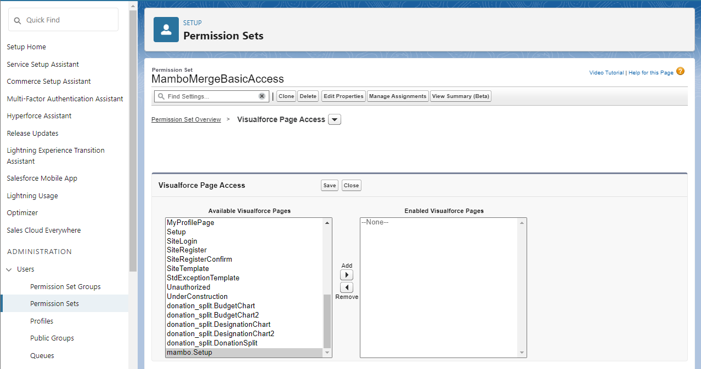Click the Permission Sets header icon

coord(166,30)
